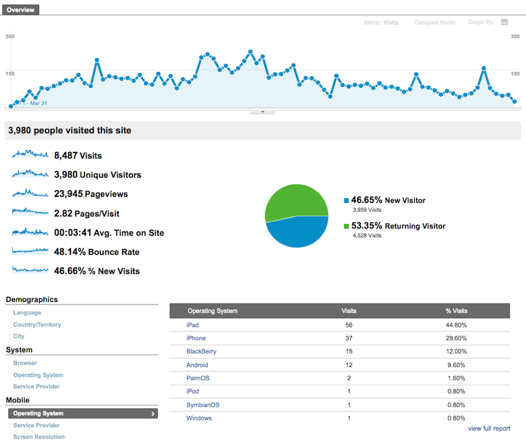Click the BlackBerry link in the table
526x446 pixels.
tap(201, 352)
